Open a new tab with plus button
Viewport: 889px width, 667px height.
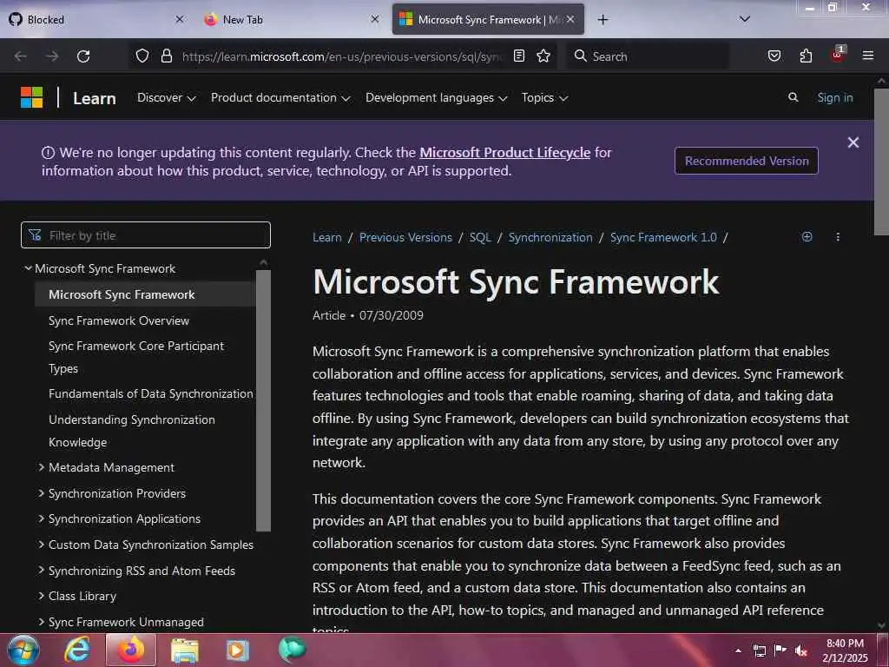point(603,20)
